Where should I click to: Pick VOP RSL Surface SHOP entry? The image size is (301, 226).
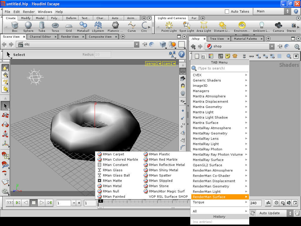168,197
